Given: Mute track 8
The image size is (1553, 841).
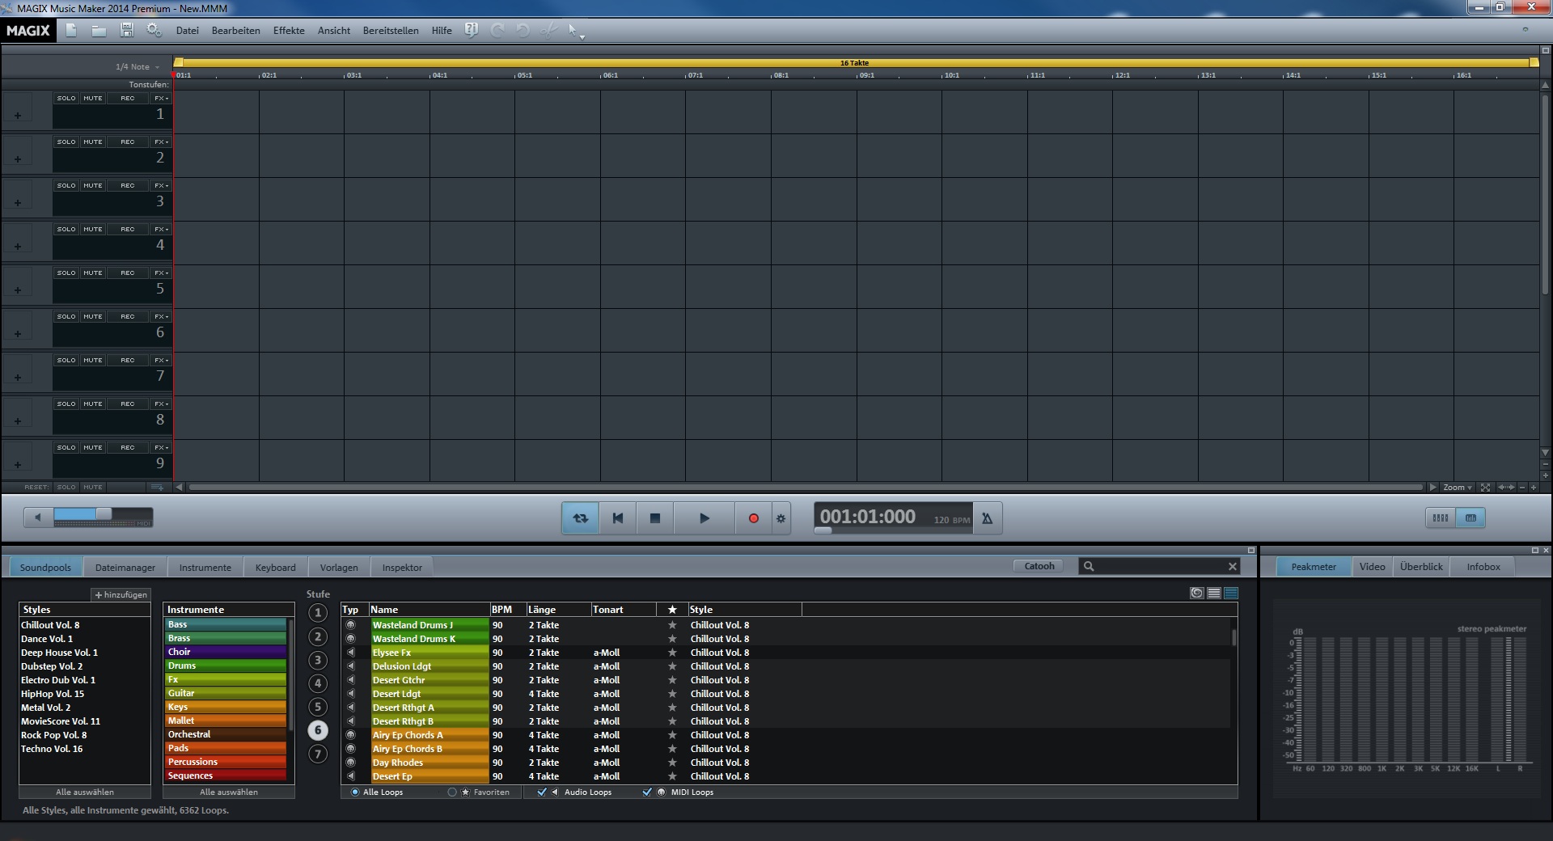Looking at the screenshot, I should click(93, 404).
